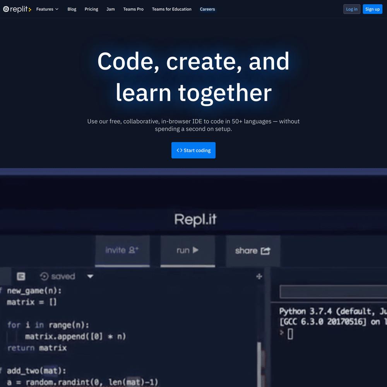Click the 'matrix = []' code line

point(32,302)
